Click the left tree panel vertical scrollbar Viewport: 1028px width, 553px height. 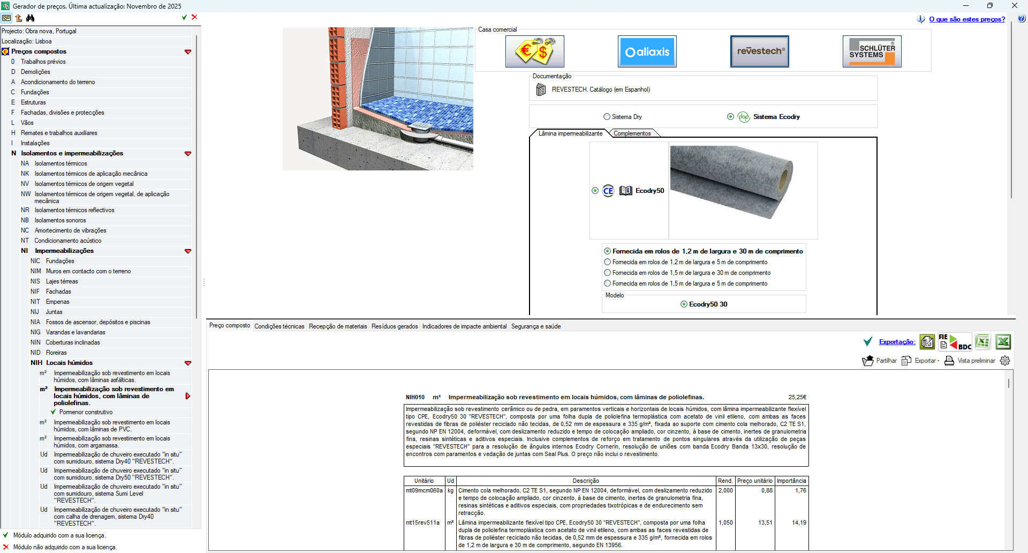click(x=196, y=177)
